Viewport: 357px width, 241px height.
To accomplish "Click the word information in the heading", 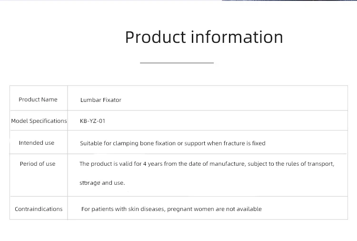I will pyautogui.click(x=237, y=37).
